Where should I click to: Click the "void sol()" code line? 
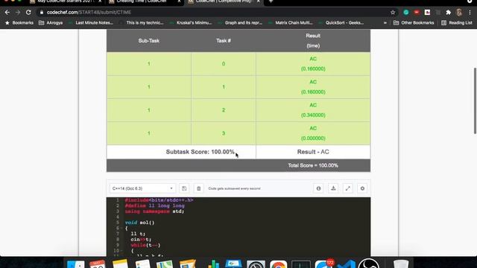(x=139, y=223)
